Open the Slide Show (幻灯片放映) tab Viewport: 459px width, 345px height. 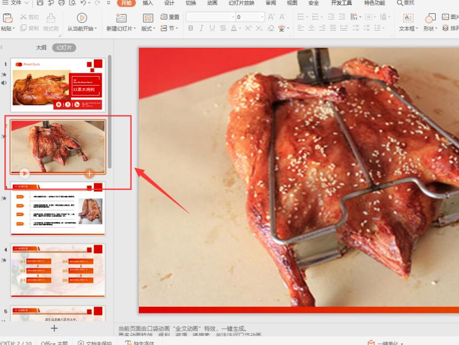click(x=242, y=3)
